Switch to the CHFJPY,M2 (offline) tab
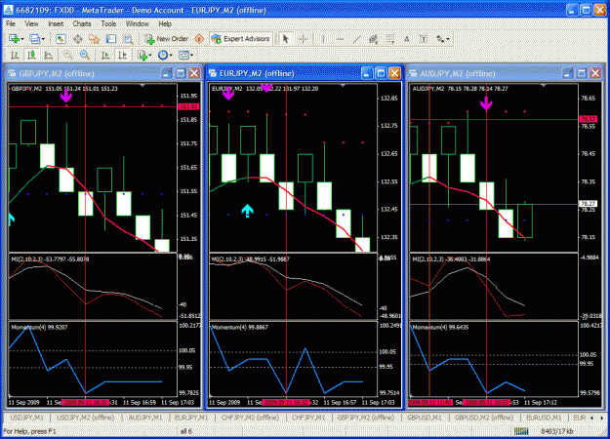610x439 pixels. tap(250, 418)
